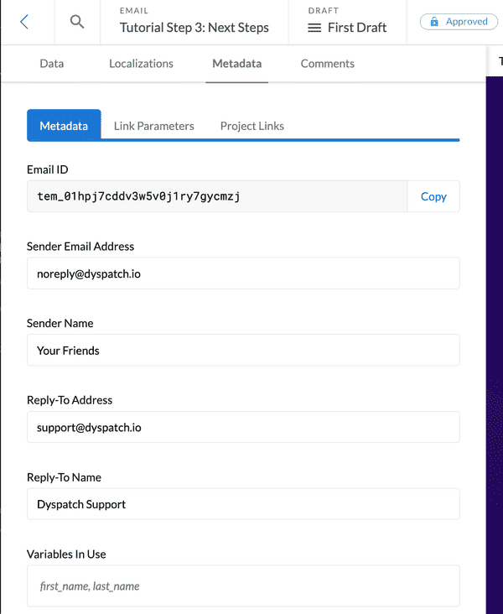Click the Reply-To Address label
Screen dimensions: 503x614
pyautogui.click(x=70, y=400)
